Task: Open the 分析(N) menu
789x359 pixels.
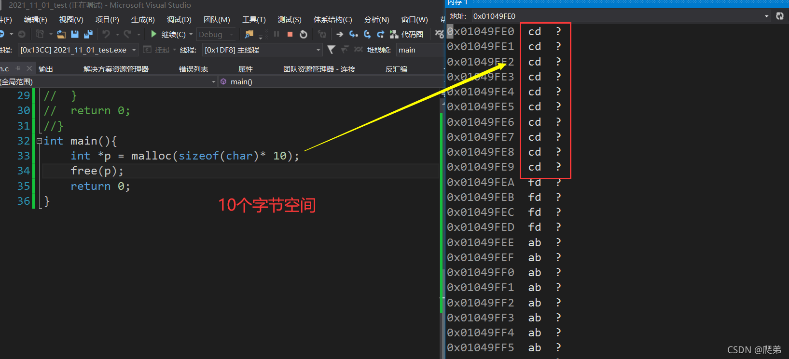Action: [x=376, y=19]
